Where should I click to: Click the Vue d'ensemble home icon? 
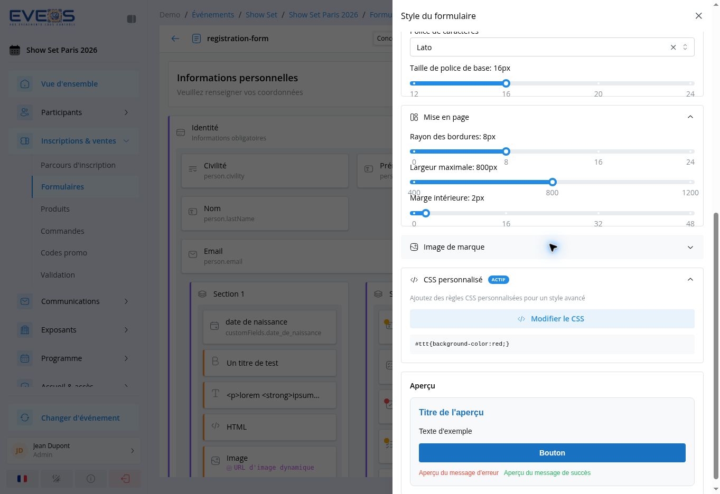click(25, 84)
